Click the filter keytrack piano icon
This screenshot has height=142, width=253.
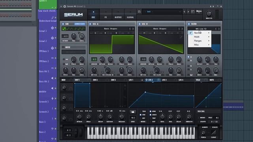point(191,75)
